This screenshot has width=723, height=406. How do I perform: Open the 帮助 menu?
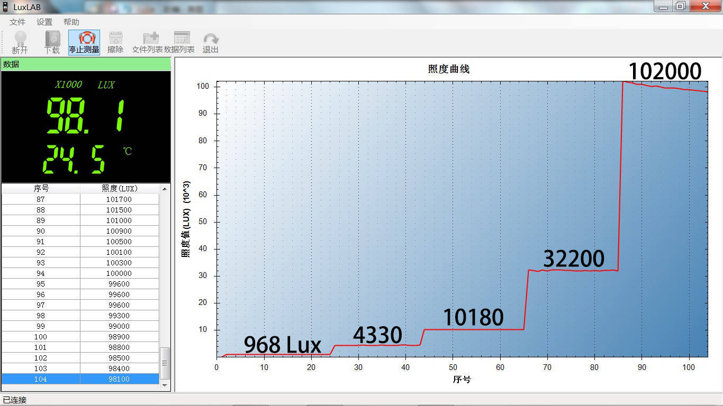[71, 22]
